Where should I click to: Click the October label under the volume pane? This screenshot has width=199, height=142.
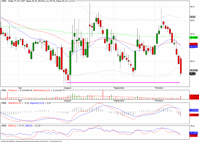tap(159, 101)
